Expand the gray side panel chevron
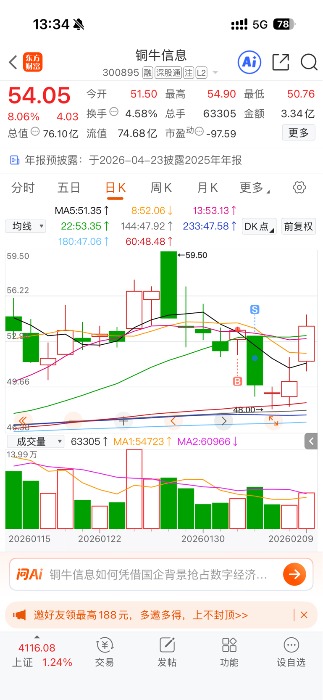Image resolution: width=323 pixels, height=700 pixels. click(x=311, y=441)
